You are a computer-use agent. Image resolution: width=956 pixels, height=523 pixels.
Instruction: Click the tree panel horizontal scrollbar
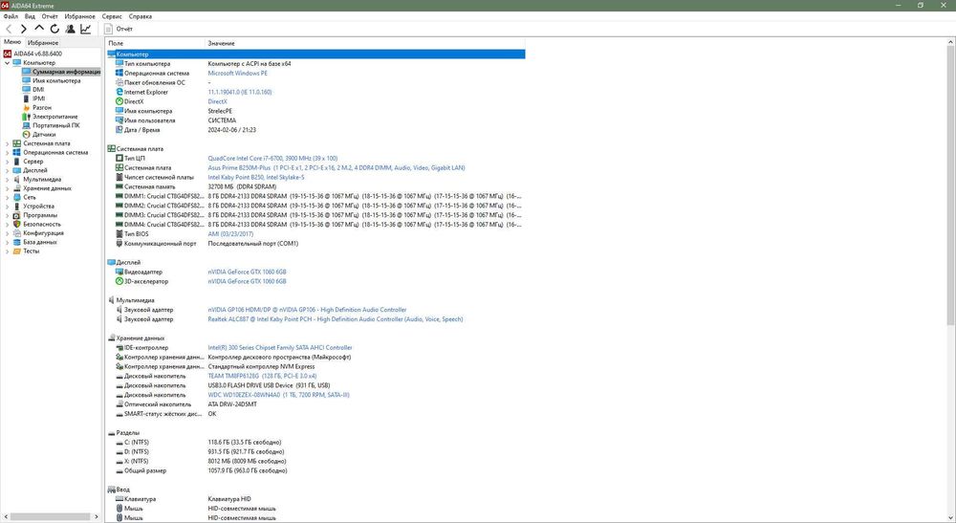(x=51, y=517)
